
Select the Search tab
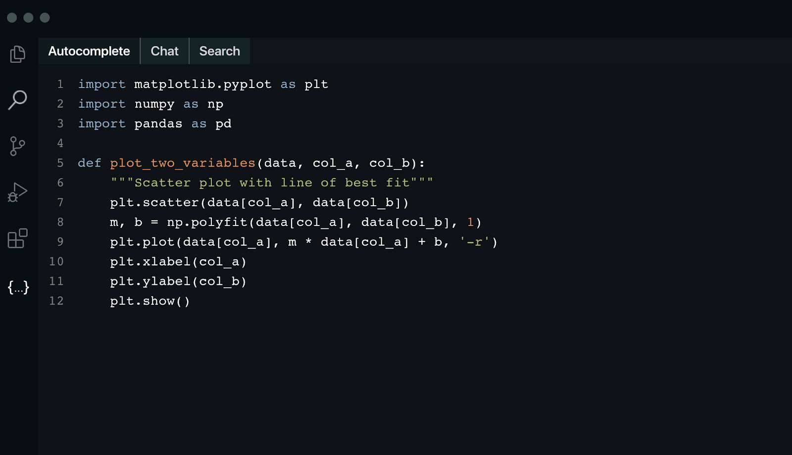pyautogui.click(x=219, y=51)
